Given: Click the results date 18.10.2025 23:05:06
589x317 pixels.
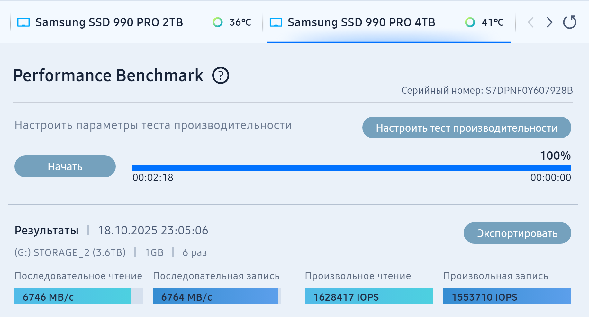Looking at the screenshot, I should tap(153, 231).
